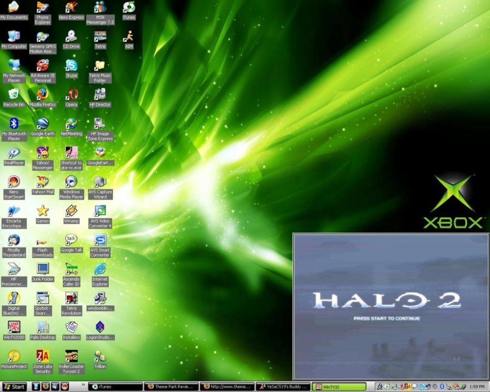Click the clock showing 1:59 PM
The width and height of the screenshot is (490, 392).
476,386
